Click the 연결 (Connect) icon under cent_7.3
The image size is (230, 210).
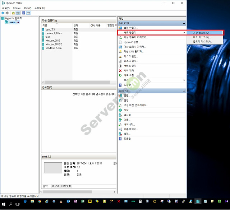(120, 96)
